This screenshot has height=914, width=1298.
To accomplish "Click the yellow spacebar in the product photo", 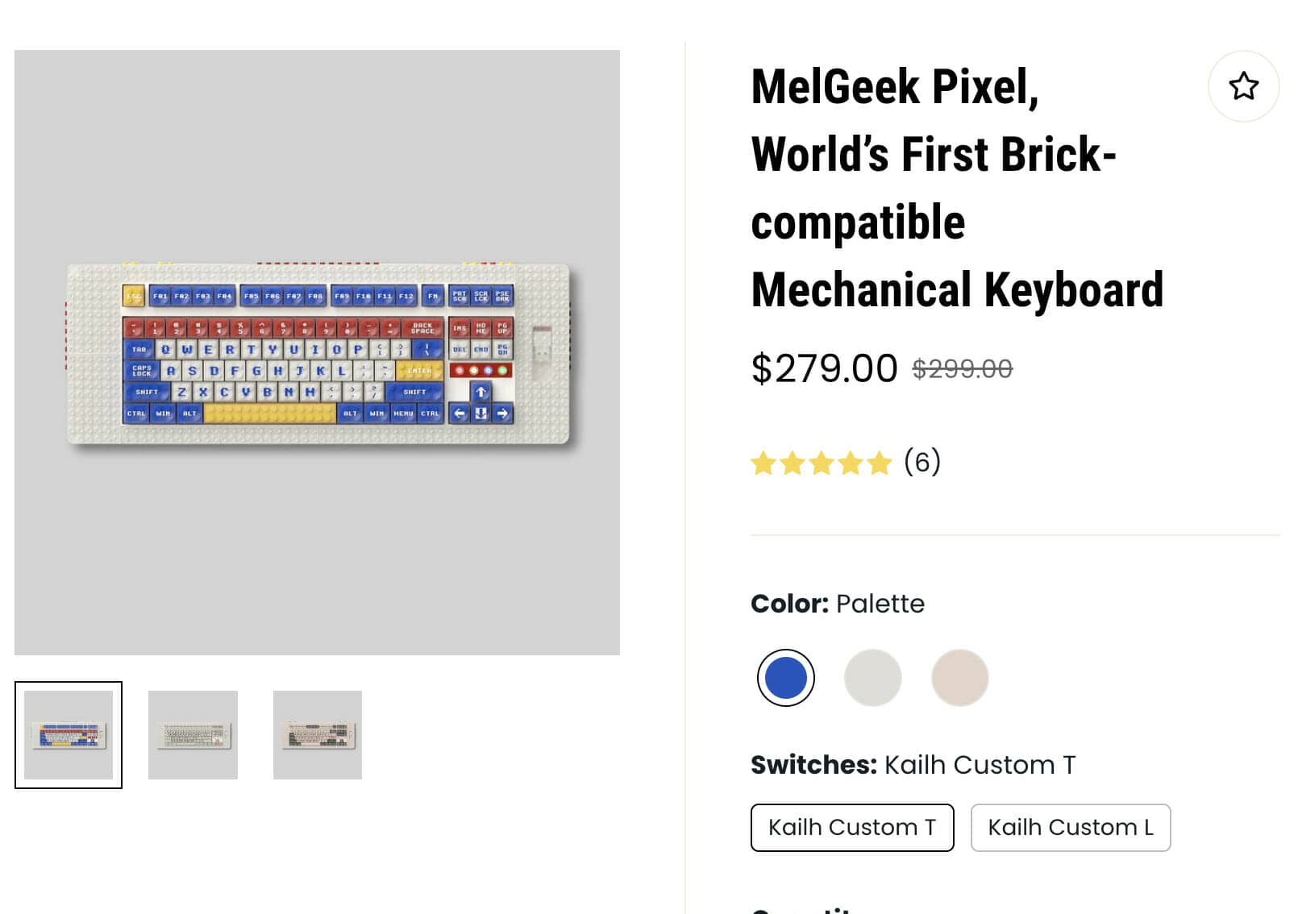I will coord(269,413).
